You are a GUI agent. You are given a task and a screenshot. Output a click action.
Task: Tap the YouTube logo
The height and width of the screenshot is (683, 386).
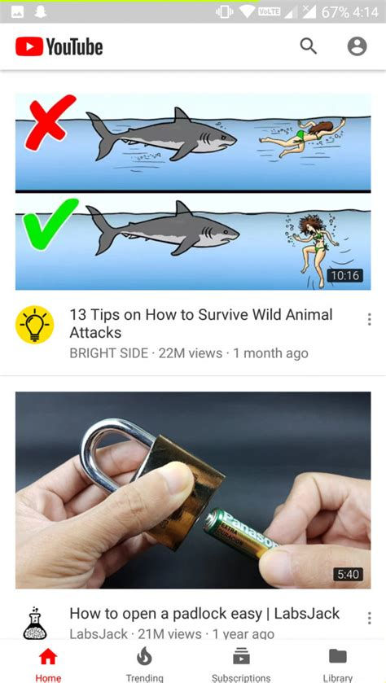click(x=59, y=46)
